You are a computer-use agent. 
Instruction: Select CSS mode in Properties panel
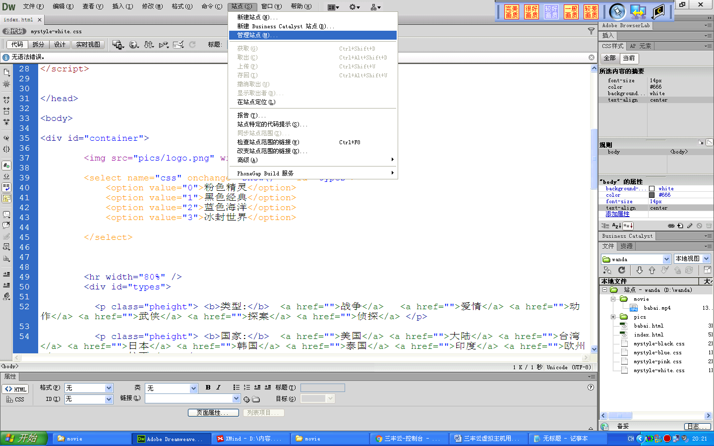pyautogui.click(x=15, y=399)
